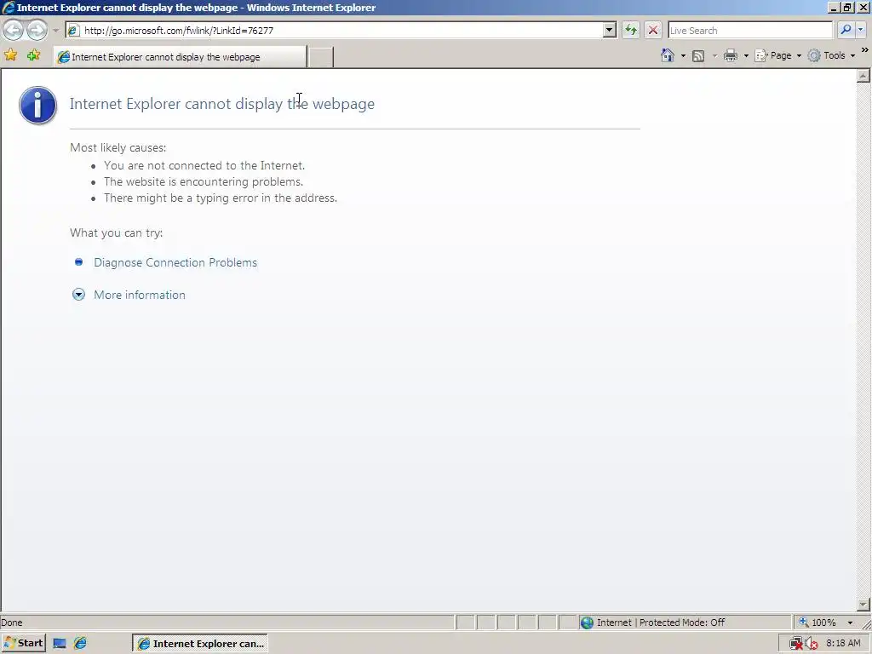Click the 8:18 AM system clock
This screenshot has height=654, width=872.
[843, 644]
